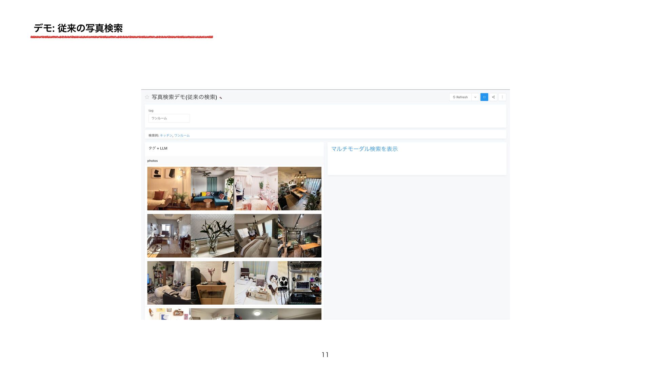Click the small tag icon beside dashboard title

pyautogui.click(x=221, y=98)
